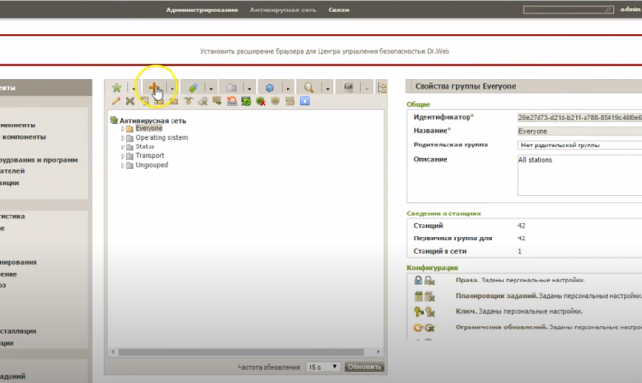Screen dimensions: 642x383
Task: Expand the Everyone group node
Action: point(122,129)
